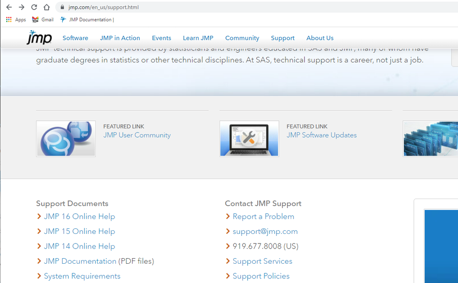Open the Events menu
Viewport: 458px width, 283px height.
pyautogui.click(x=161, y=38)
